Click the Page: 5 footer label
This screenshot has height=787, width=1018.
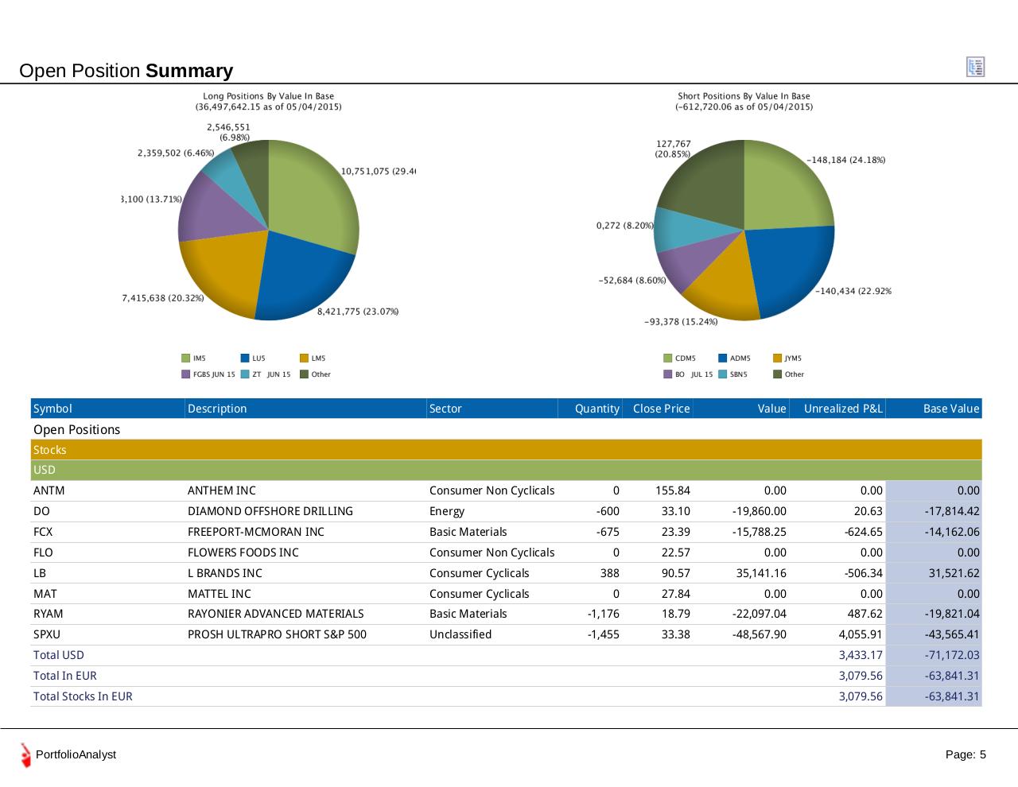966,754
